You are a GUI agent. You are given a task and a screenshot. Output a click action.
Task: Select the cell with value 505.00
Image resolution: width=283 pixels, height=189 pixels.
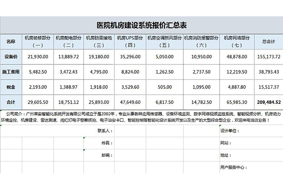[164, 87]
